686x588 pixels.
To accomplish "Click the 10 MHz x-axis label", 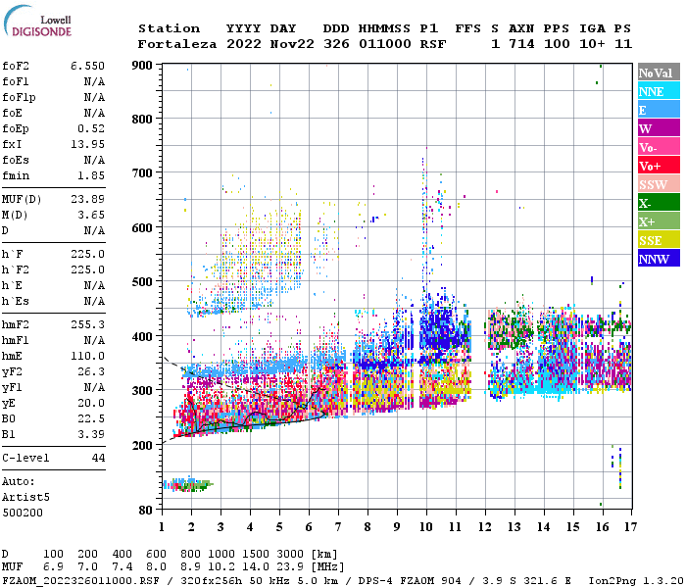I will coord(426,527).
